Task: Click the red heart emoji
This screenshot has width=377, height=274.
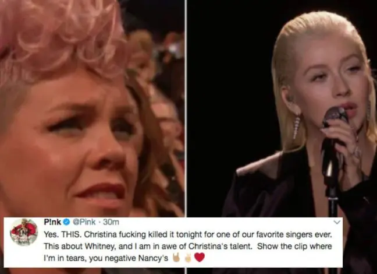Action: 200,257
